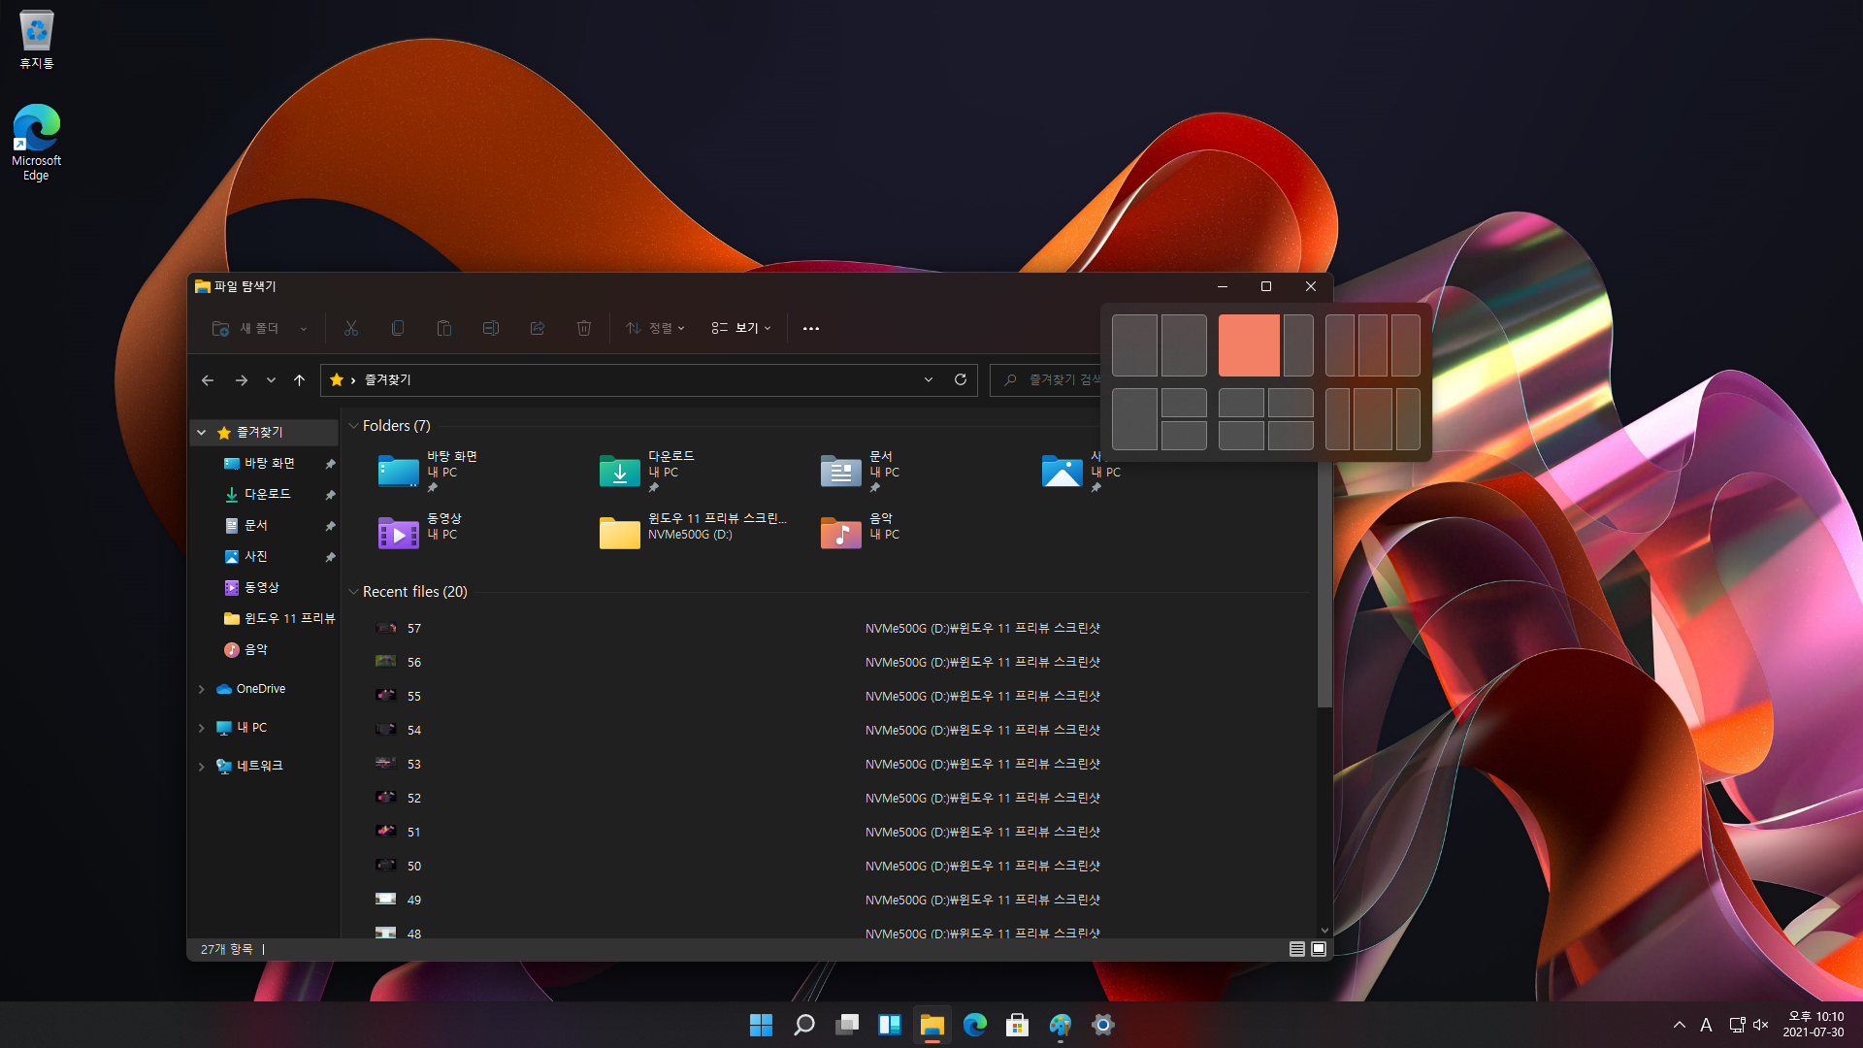Snap to highlighted wide-left zone in snap layouts
The width and height of the screenshot is (1863, 1048).
click(x=1249, y=345)
